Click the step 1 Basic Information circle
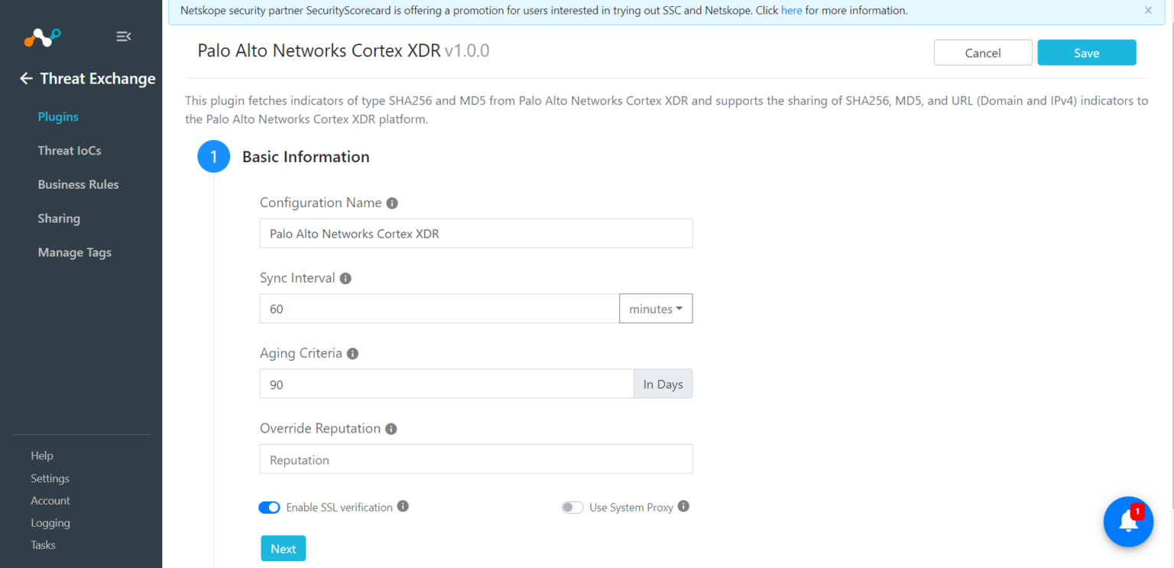 [x=213, y=156]
